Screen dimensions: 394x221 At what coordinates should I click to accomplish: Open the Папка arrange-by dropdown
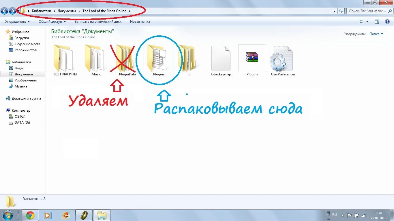tap(376, 34)
